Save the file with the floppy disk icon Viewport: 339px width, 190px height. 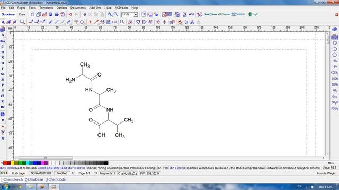pos(51,14)
